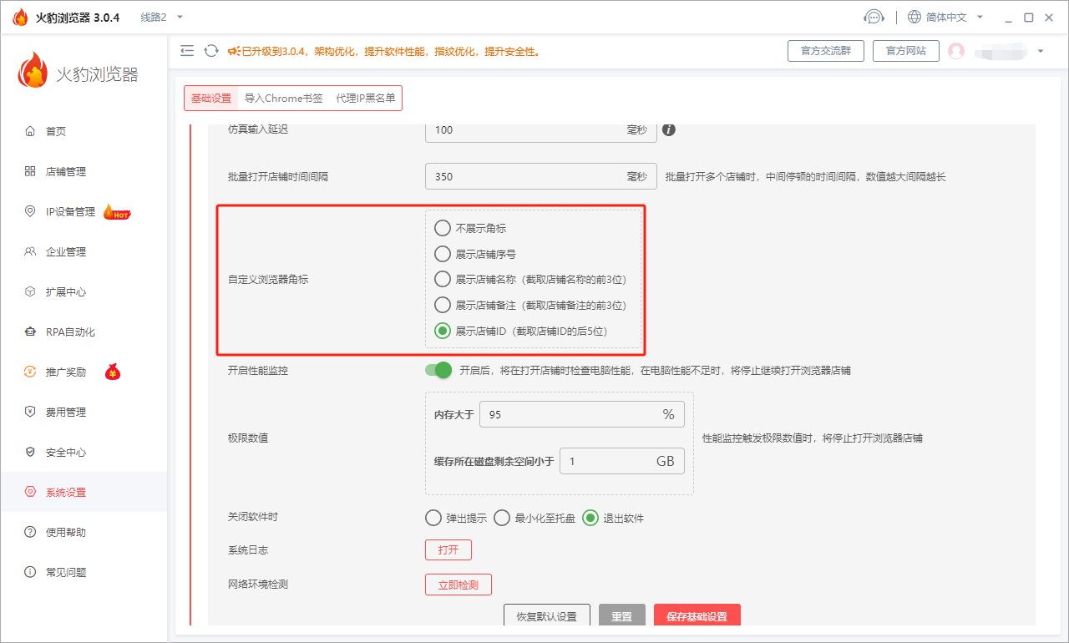Select the 不展示角标 radio option
The height and width of the screenshot is (643, 1069).
click(442, 227)
